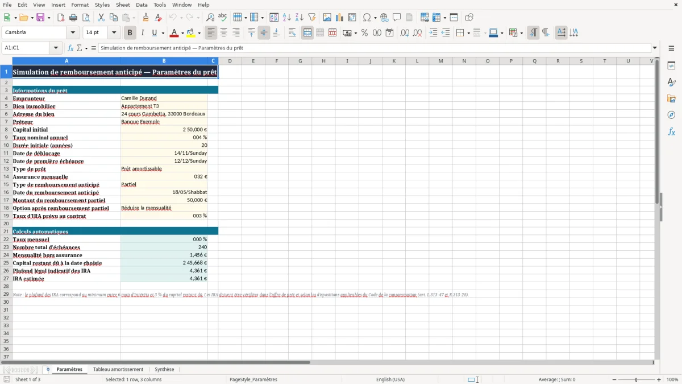Switch to the Tableau amortissement sheet tab
This screenshot has height=384, width=682.
tap(118, 369)
